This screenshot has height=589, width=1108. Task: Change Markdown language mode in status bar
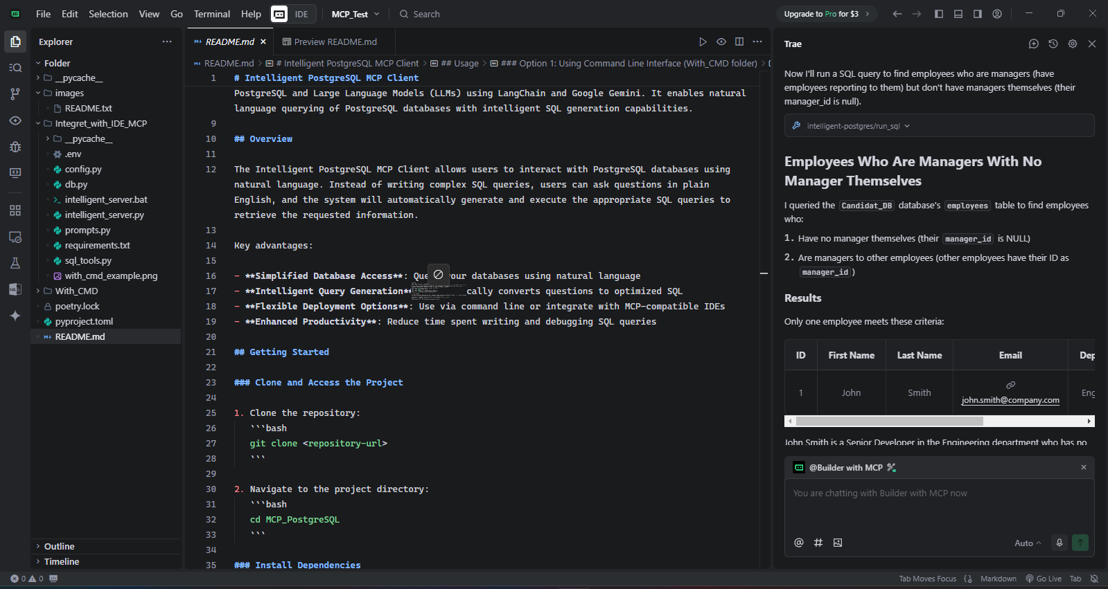(998, 579)
